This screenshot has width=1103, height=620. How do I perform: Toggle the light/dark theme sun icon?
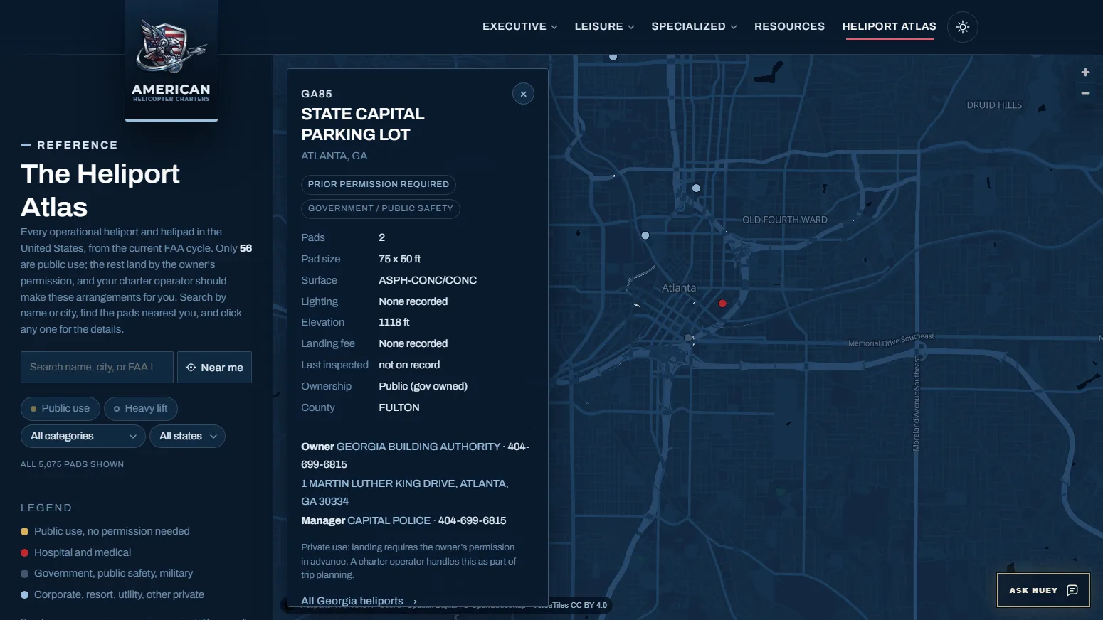963,27
